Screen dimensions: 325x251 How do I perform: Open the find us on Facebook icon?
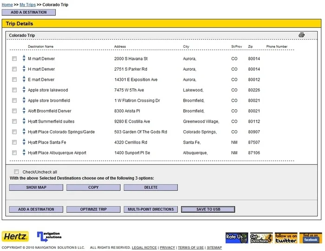pos(311,238)
